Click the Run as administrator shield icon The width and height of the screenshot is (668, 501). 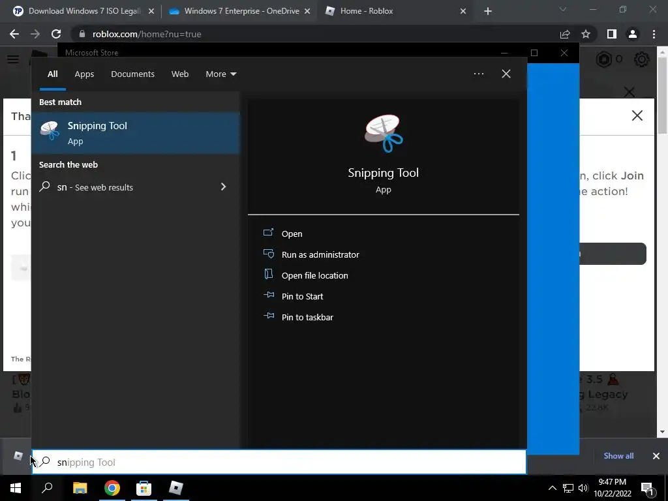tap(268, 254)
